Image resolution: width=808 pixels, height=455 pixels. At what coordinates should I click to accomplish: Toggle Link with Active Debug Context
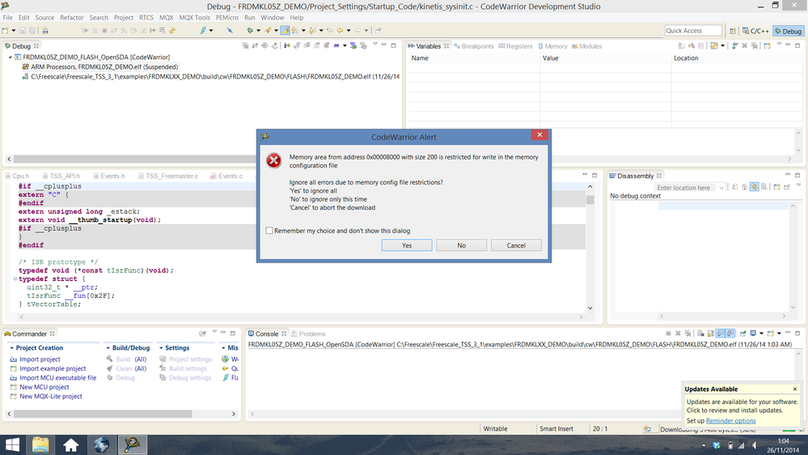[755, 187]
